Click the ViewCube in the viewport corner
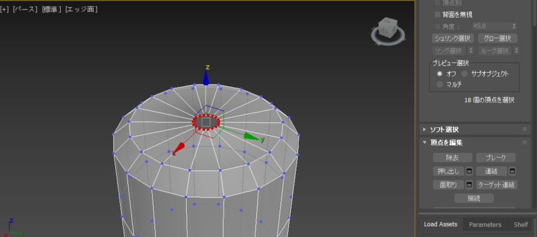The width and height of the screenshot is (537, 237). point(388,31)
